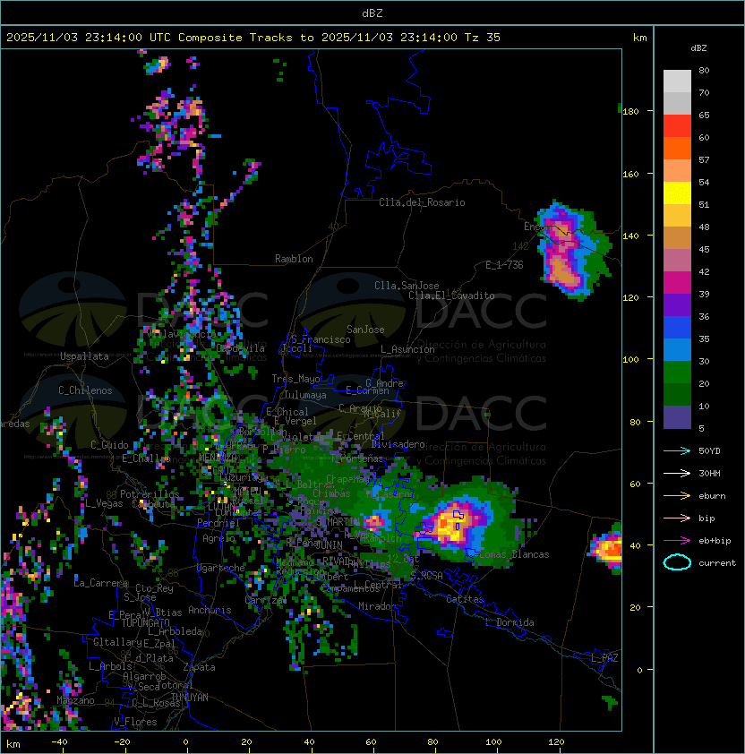Viewport: 745px width, 754px height.
Task: Select the light orange 54-57 dBZ swatch
Action: coord(677,171)
